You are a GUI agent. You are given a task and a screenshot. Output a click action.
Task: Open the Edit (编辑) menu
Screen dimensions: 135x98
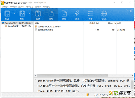click(13, 7)
